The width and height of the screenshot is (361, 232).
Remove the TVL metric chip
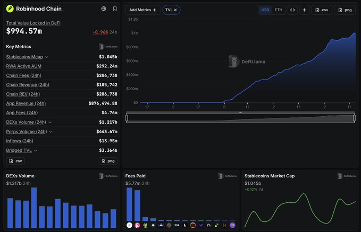click(x=175, y=10)
